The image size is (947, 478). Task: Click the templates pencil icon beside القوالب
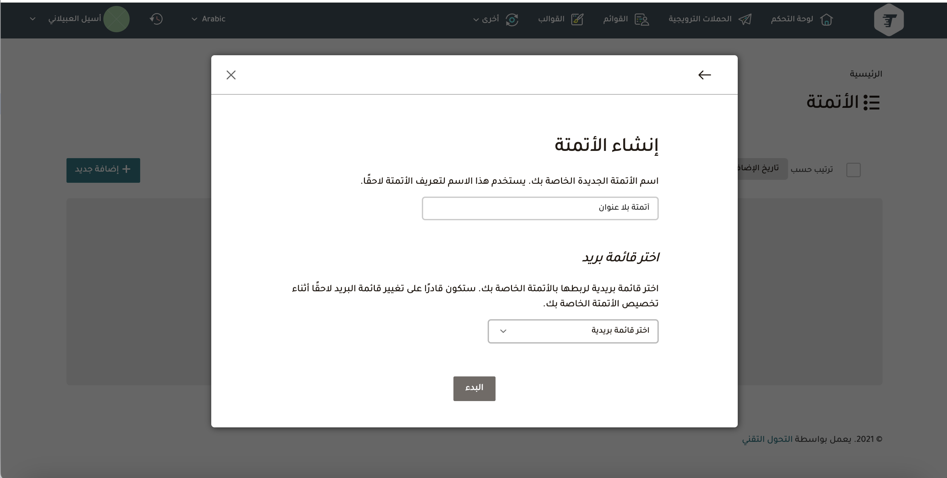coord(577,19)
